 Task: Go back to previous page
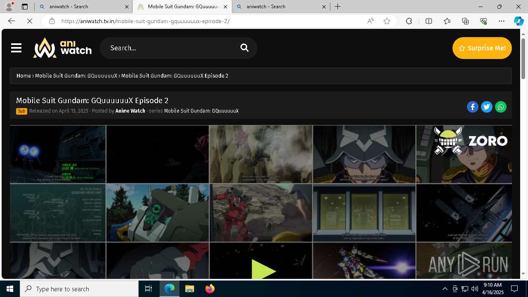point(12,21)
